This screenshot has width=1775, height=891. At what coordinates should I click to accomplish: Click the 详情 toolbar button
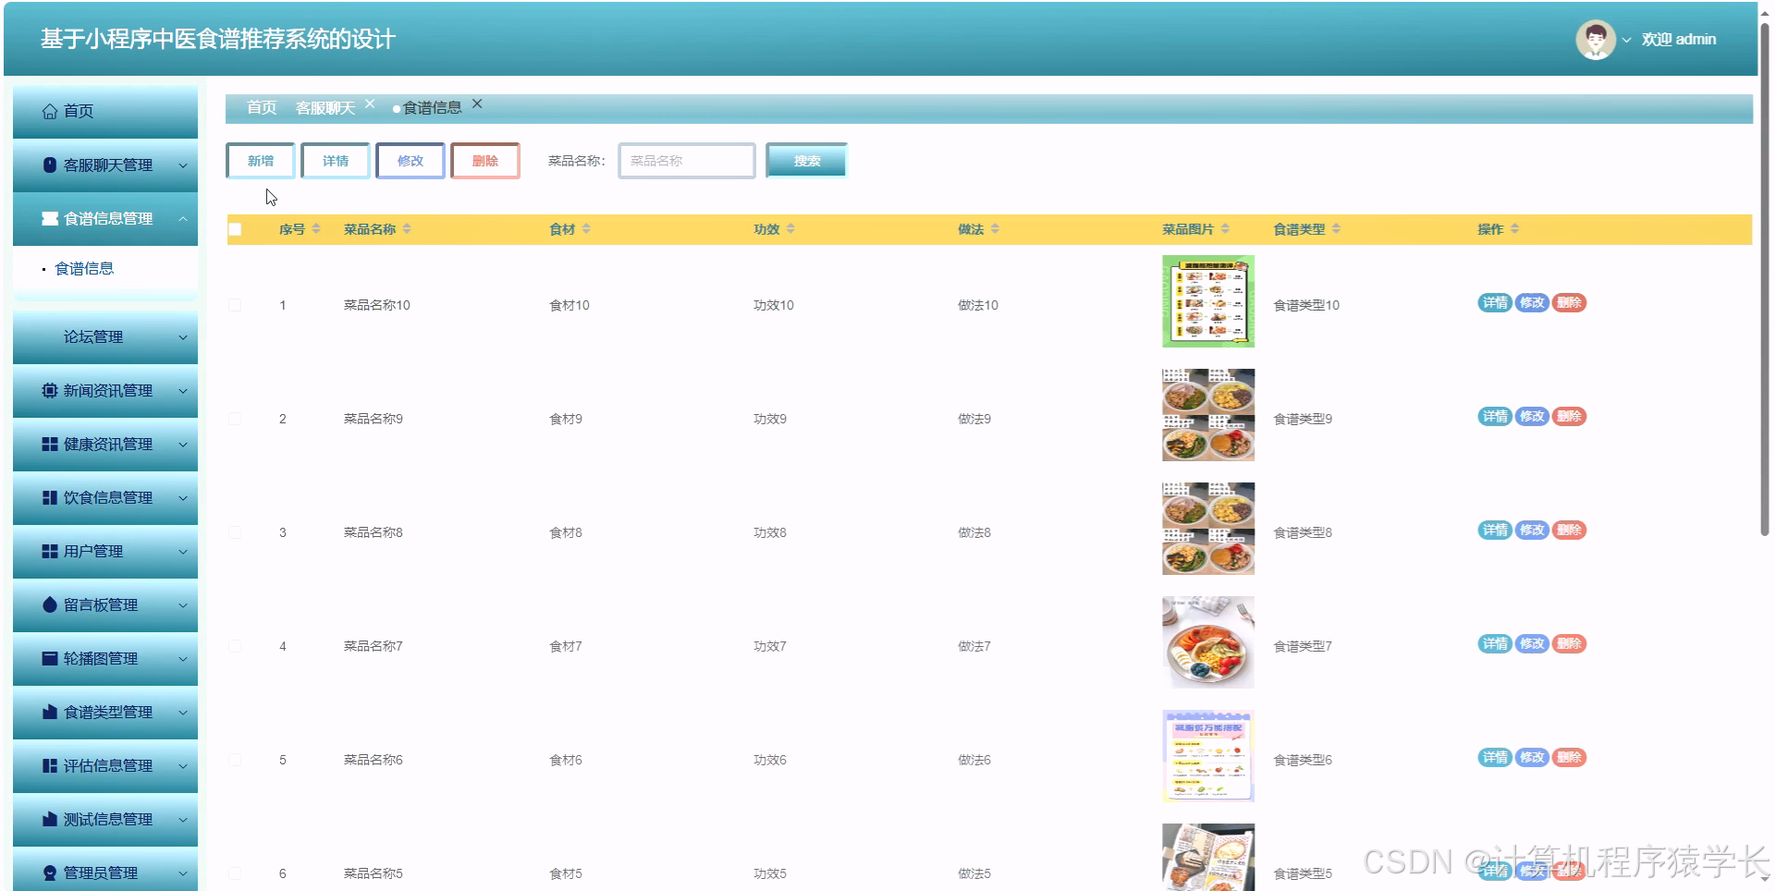pos(336,161)
